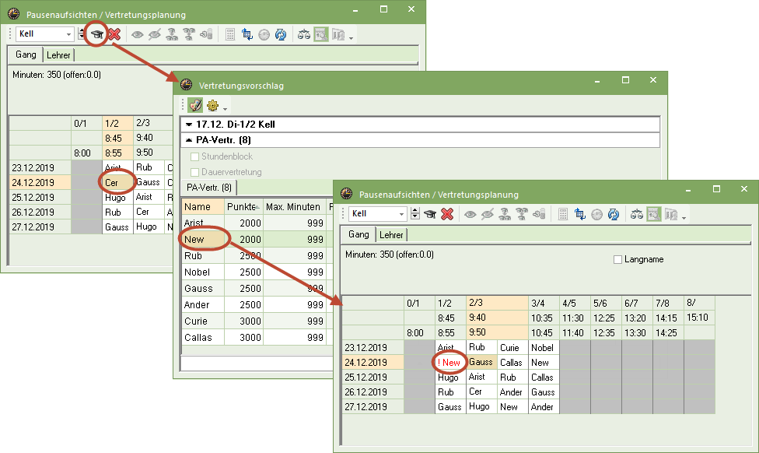Open the dropdown arrow next to gear icon

tap(225, 108)
